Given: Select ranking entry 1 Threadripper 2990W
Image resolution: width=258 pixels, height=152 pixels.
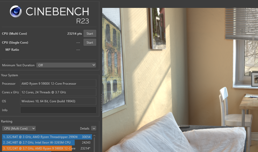Looking at the screenshot, I should (x=47, y=137).
